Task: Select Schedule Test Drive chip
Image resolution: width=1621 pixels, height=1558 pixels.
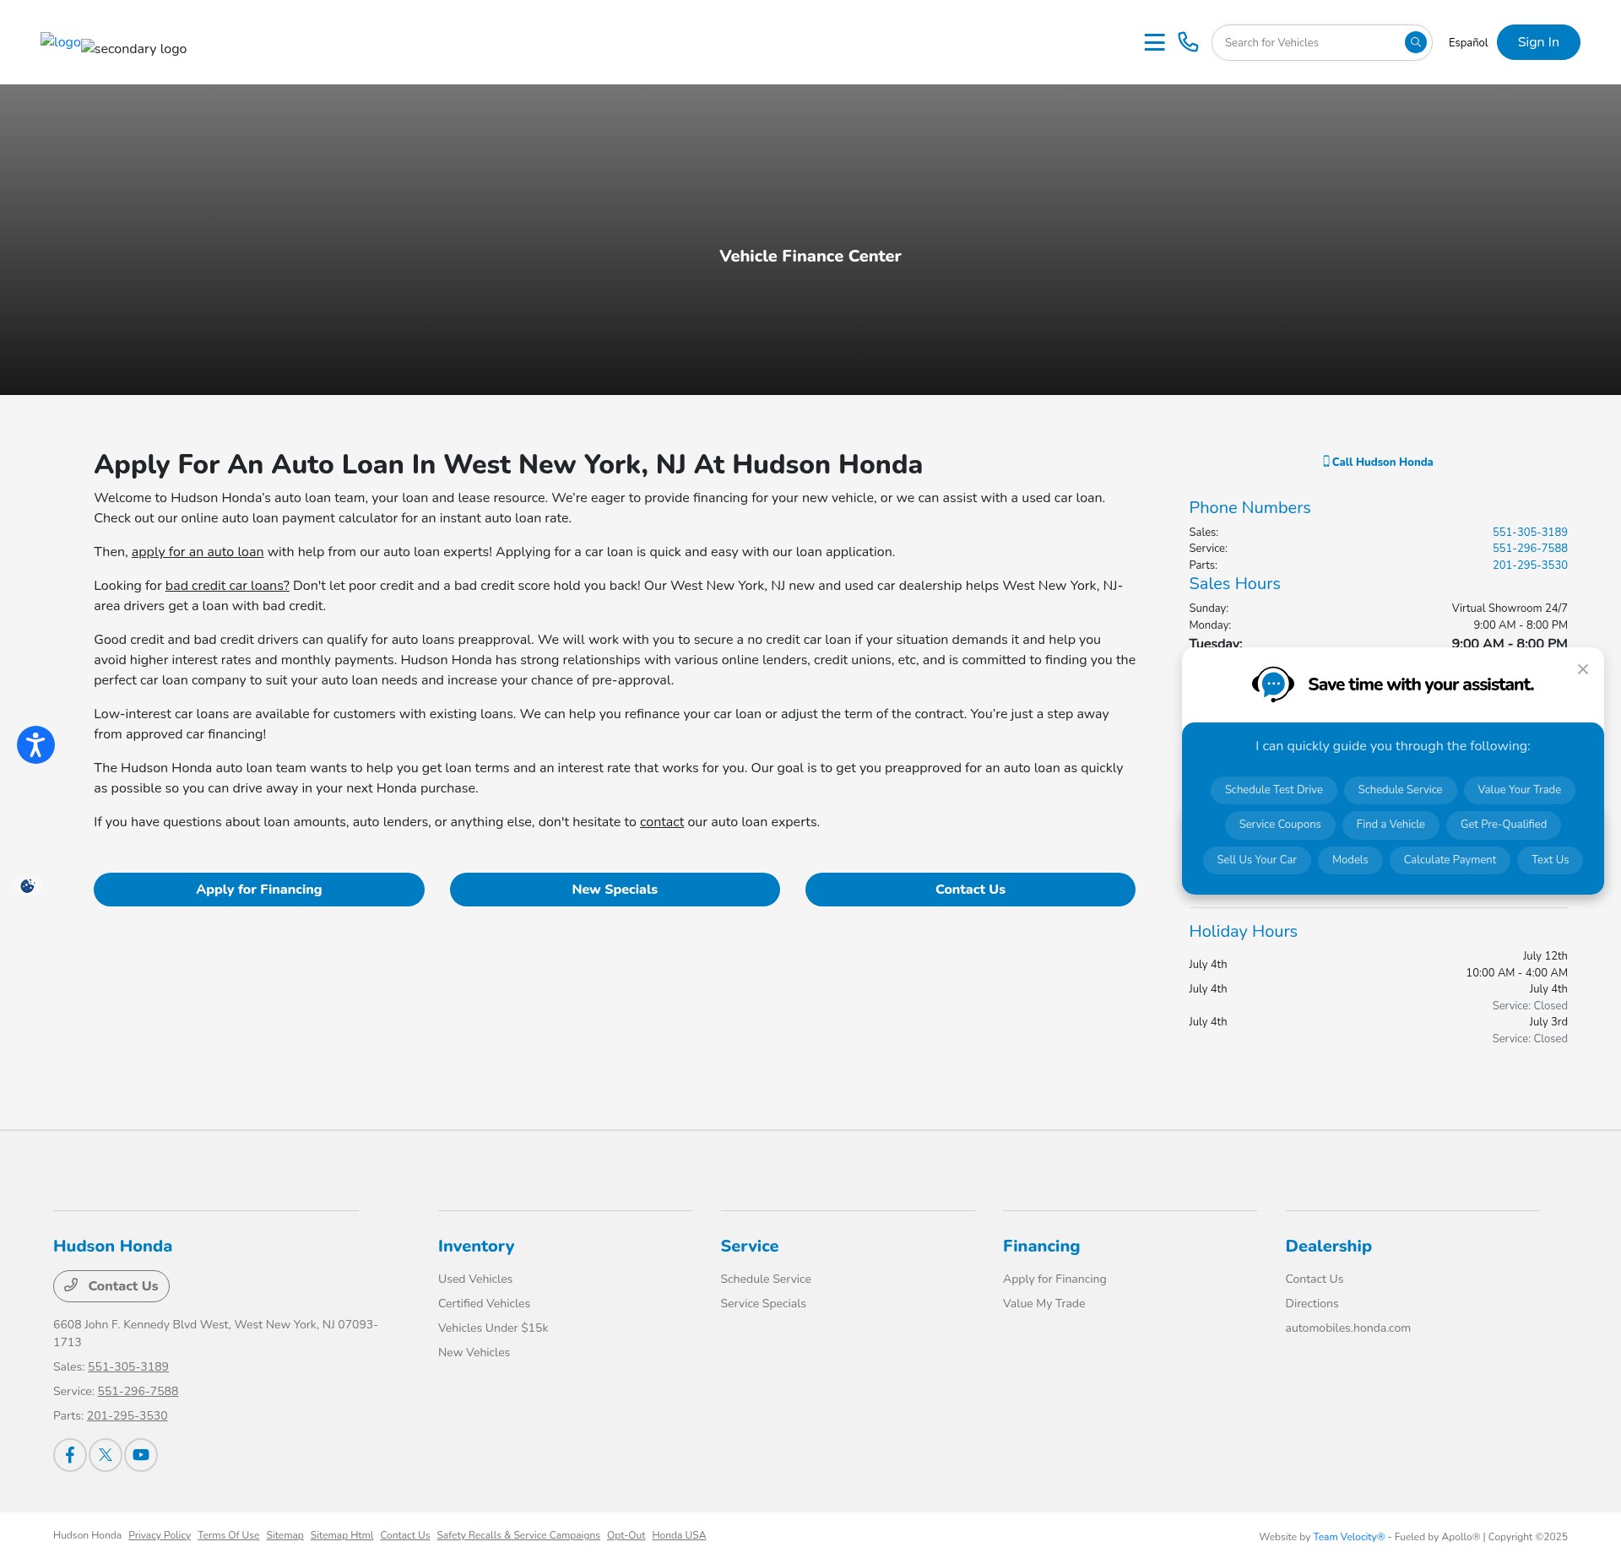Action: click(1274, 790)
